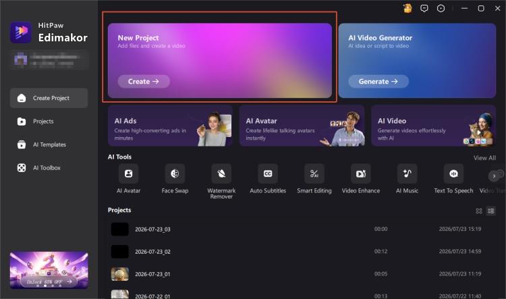The height and width of the screenshot is (299, 506).
Task: Open the AI Video Generator card
Action: [x=417, y=60]
